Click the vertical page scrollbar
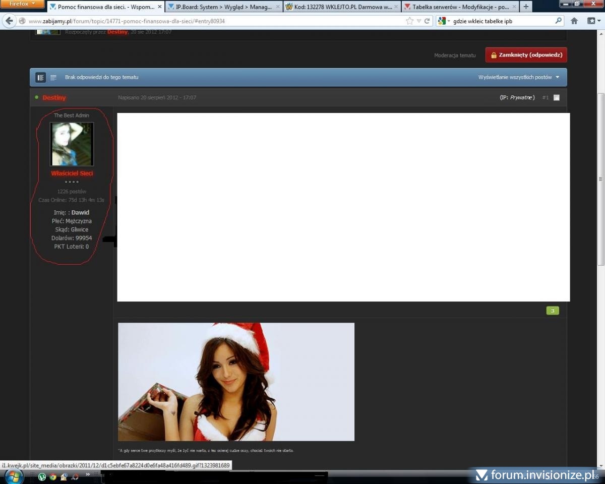 [600, 179]
